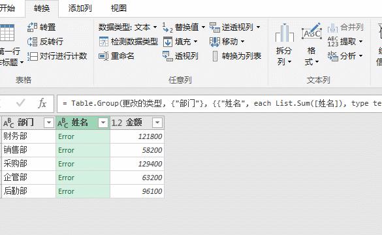382x235 pixels.
Task: Select the 96100 amount cell
Action: (137, 191)
